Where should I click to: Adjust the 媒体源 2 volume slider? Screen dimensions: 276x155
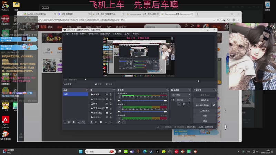(x=144, y=112)
